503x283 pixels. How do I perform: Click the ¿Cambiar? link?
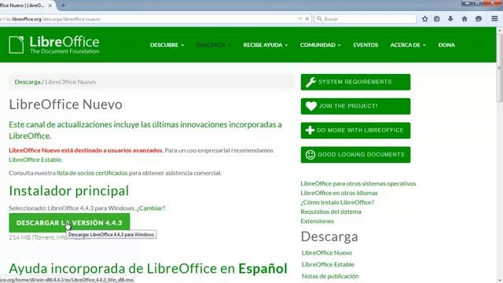coord(151,208)
